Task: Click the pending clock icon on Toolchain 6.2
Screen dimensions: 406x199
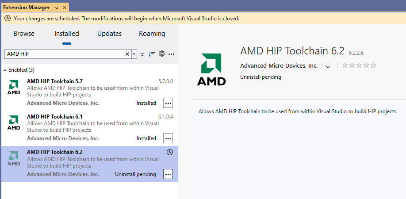Action: [169, 152]
